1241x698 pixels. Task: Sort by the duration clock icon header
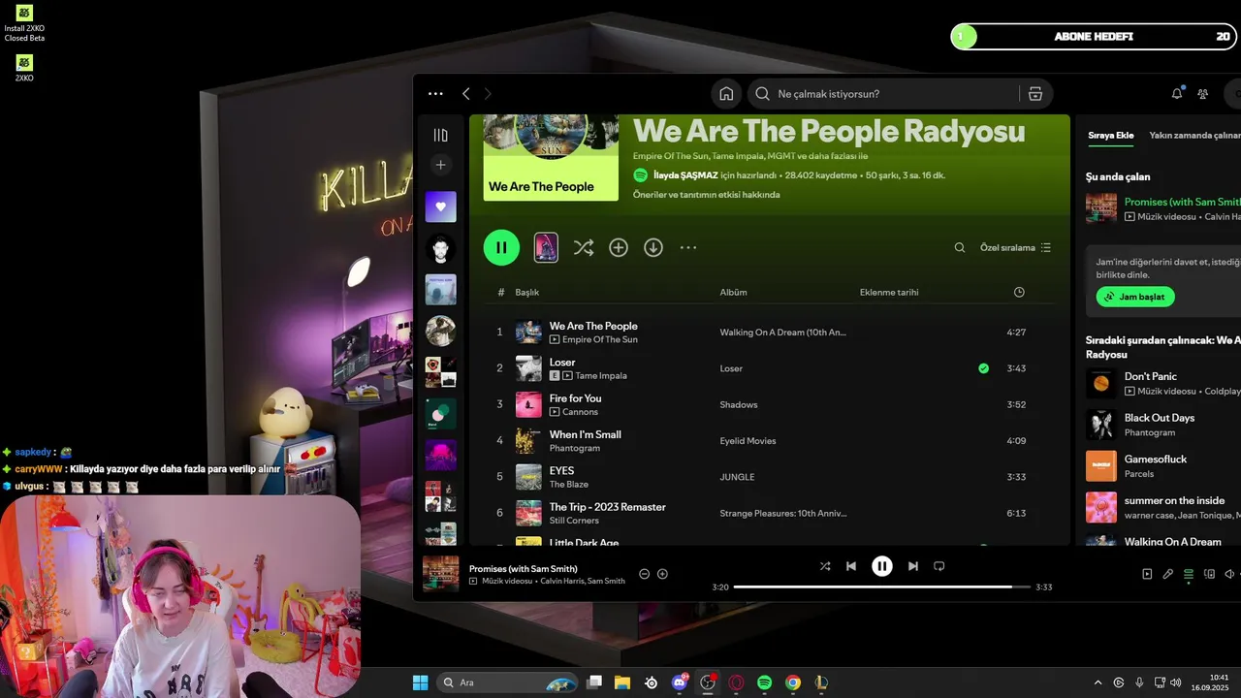1019,292
